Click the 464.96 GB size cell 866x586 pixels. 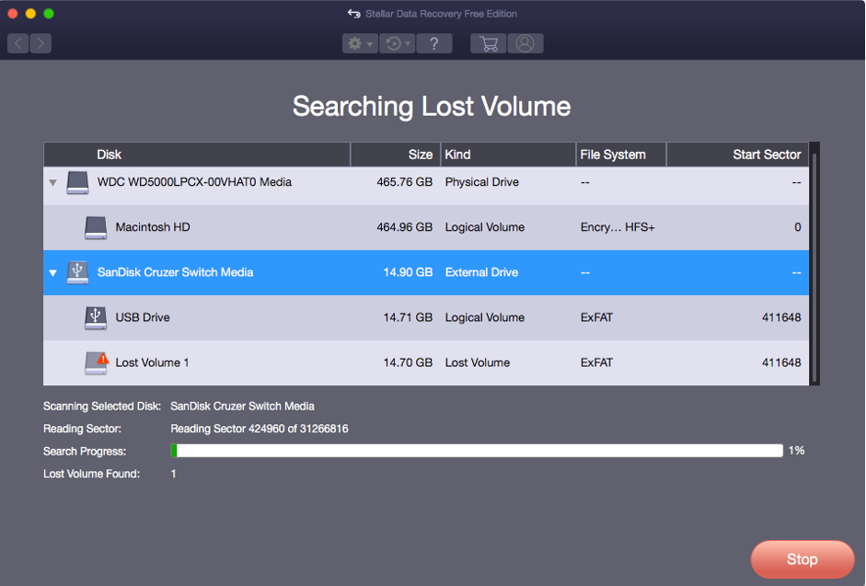[x=404, y=227]
